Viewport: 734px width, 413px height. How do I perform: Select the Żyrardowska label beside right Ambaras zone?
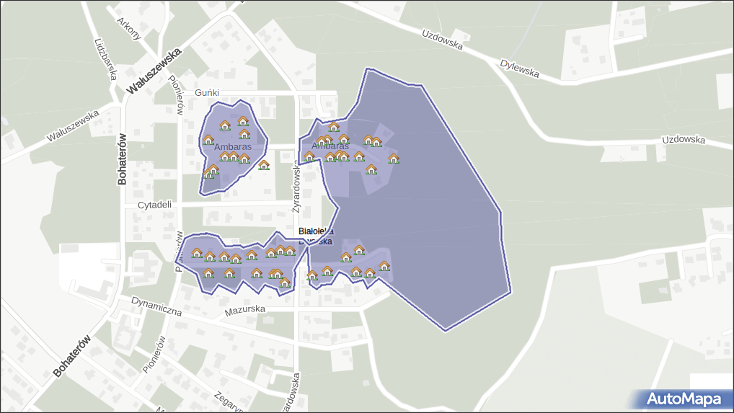(x=296, y=187)
